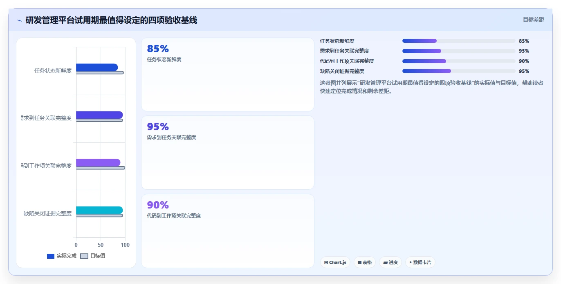Toggle the blue 实际完成 legend swatch

51,256
